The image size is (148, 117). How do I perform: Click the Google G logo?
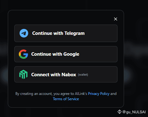click(23, 54)
